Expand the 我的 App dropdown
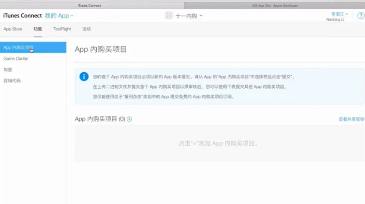This screenshot has width=365, height=204. pyautogui.click(x=59, y=16)
